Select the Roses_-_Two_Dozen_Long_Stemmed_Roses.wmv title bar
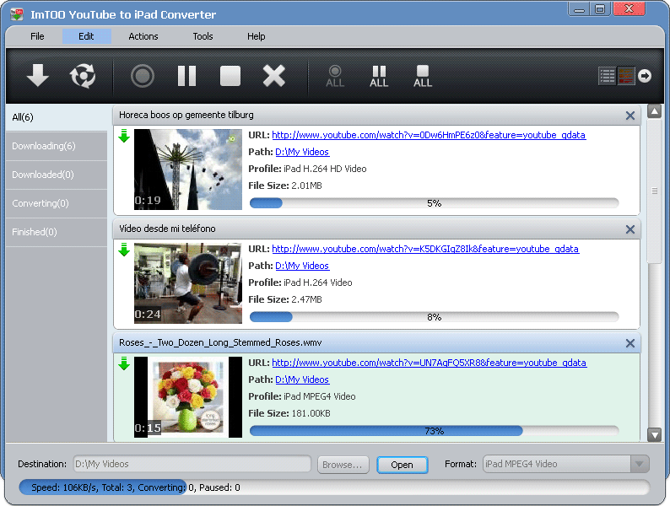 coord(376,343)
